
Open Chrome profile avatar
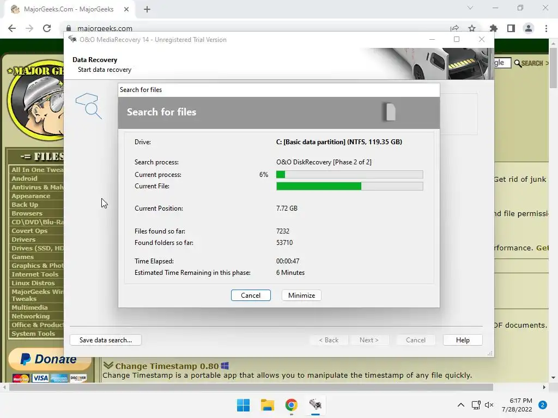click(x=529, y=28)
